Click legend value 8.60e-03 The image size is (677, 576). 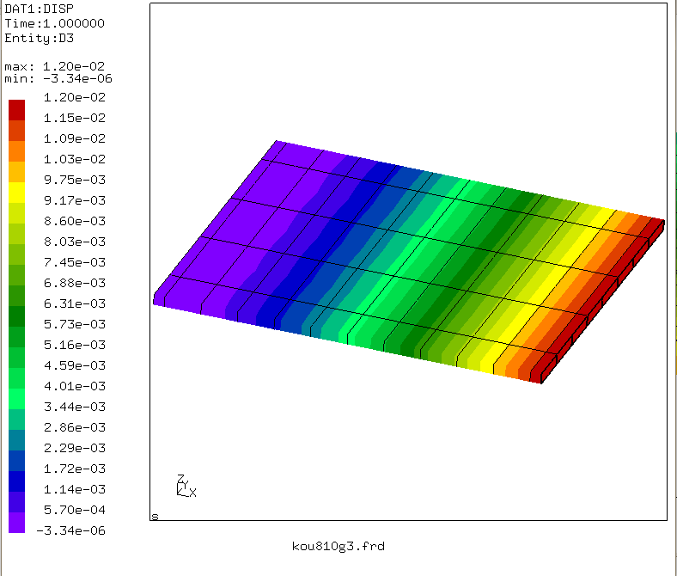[75, 221]
